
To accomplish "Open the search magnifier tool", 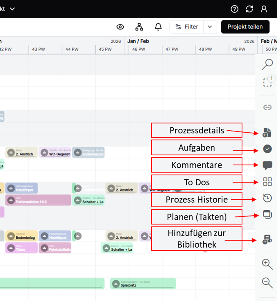I will 267,64.
